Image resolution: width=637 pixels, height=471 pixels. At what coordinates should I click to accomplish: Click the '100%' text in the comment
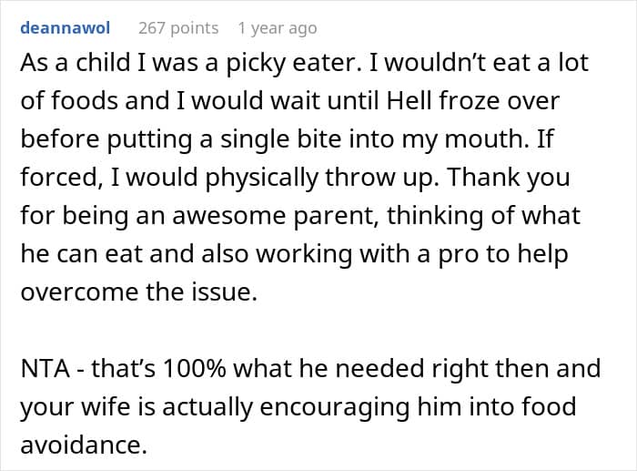click(194, 368)
